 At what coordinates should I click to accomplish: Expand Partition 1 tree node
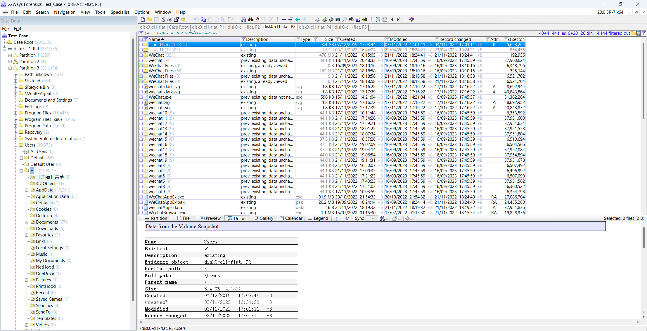pyautogui.click(x=10, y=55)
